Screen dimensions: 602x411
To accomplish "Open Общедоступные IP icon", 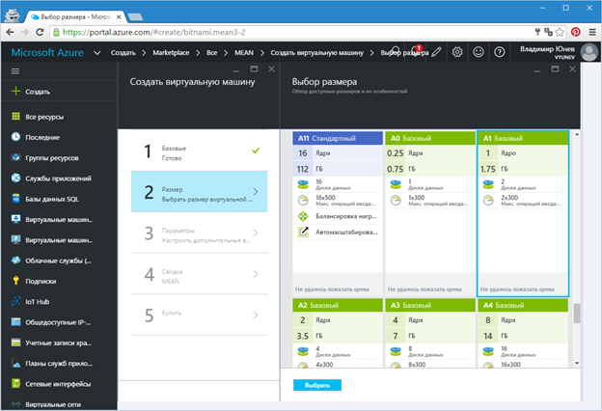I will [15, 322].
